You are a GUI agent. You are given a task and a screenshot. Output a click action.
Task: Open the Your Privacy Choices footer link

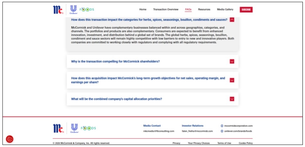[x=199, y=143]
